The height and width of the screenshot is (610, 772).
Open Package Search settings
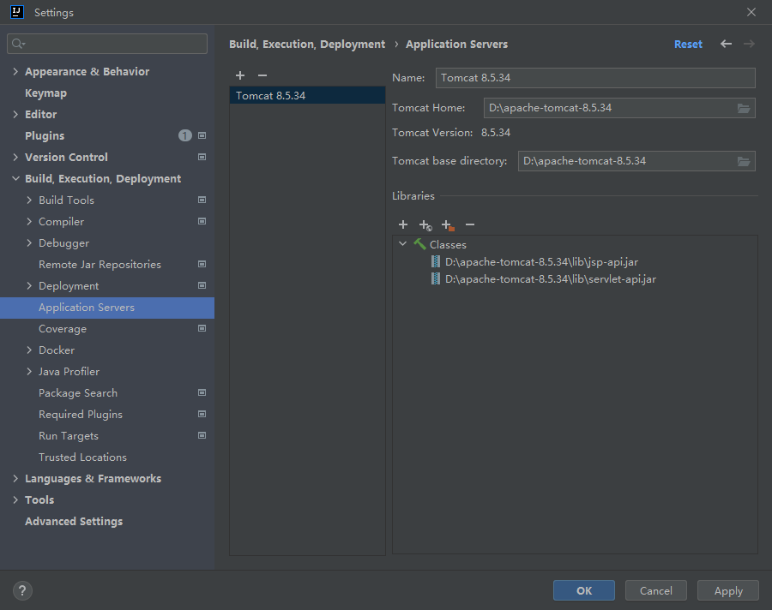pos(78,393)
